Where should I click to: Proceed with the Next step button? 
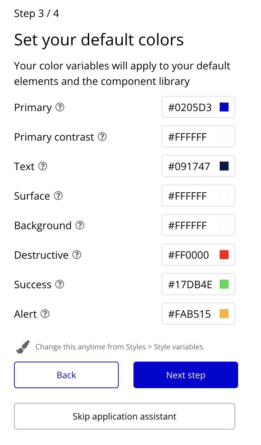click(x=186, y=375)
